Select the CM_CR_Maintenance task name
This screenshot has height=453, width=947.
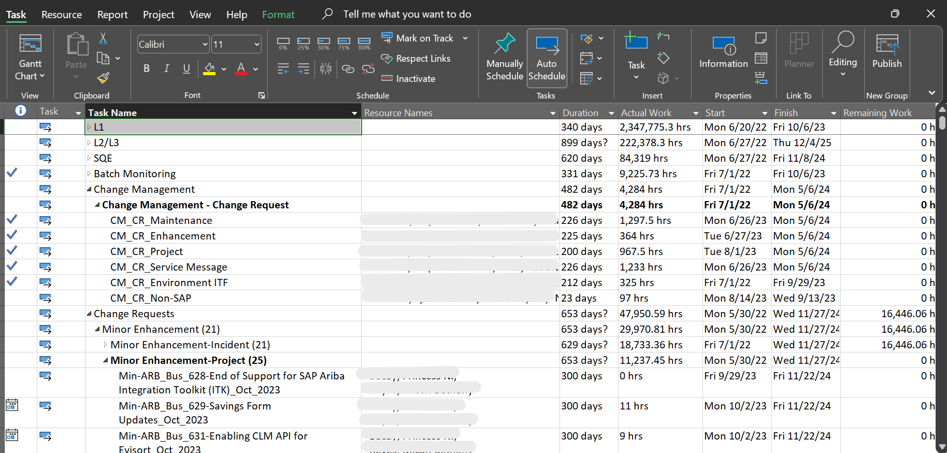(x=161, y=220)
